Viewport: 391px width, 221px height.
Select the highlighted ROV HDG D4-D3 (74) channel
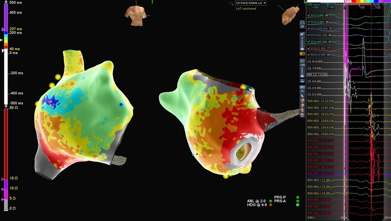(321, 173)
